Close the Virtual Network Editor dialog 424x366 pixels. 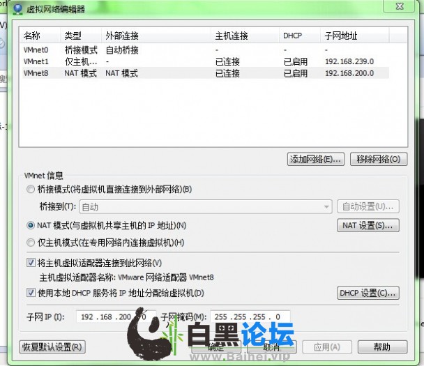pos(399,6)
